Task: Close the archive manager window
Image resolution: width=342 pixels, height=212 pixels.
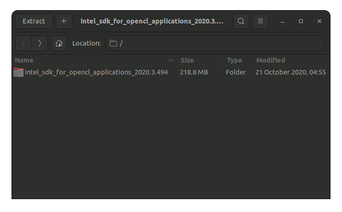Action: coord(319,21)
